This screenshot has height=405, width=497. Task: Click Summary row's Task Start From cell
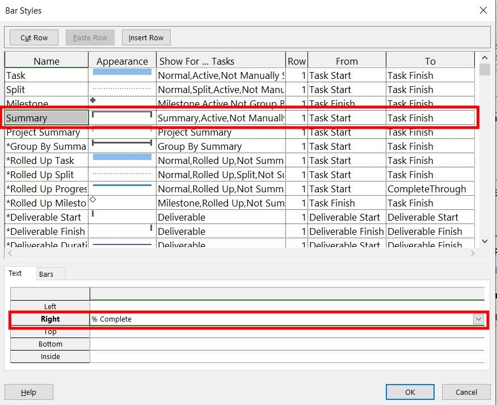click(347, 118)
